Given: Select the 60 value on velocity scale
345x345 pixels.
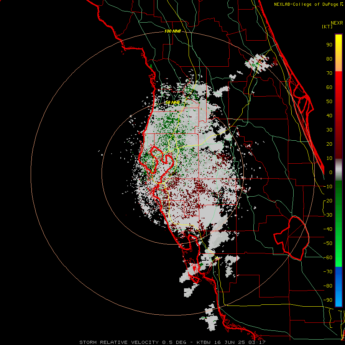Looking at the screenshot, I should 329,87.
